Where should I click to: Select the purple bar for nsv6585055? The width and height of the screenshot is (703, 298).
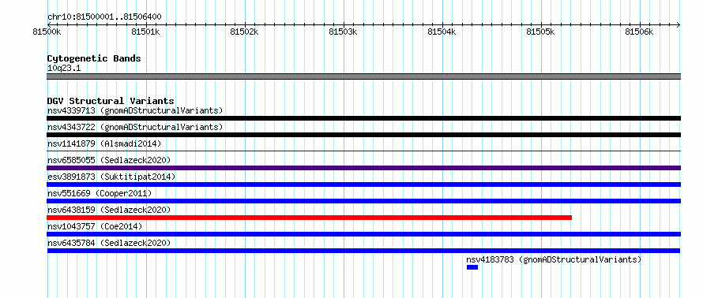[363, 168]
